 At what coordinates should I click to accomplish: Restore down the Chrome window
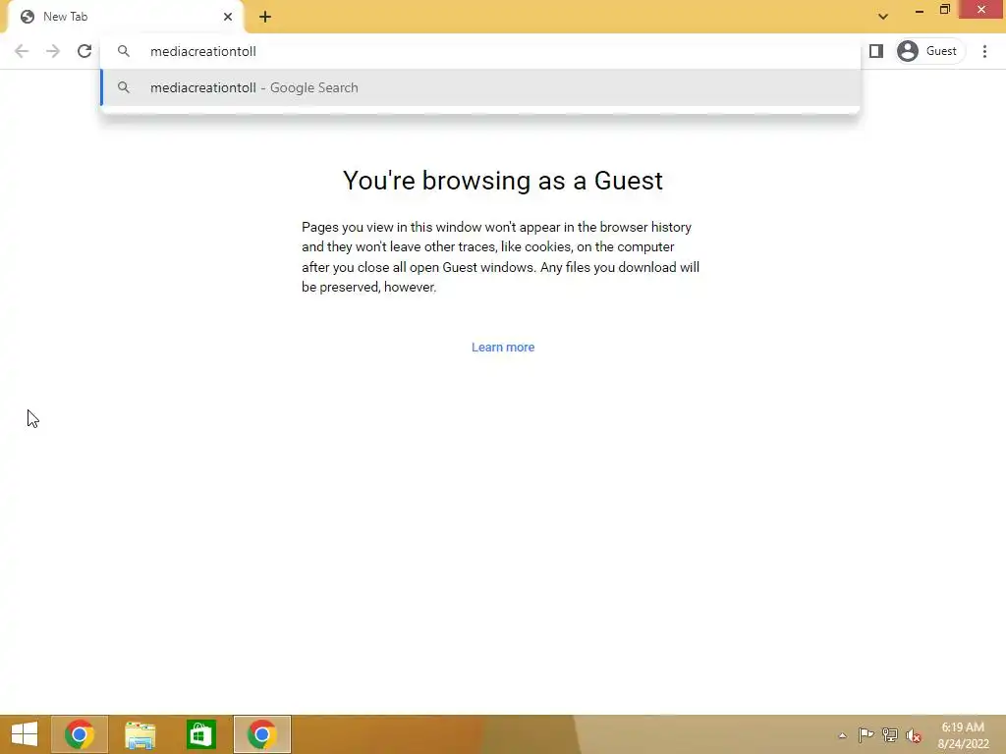[944, 10]
